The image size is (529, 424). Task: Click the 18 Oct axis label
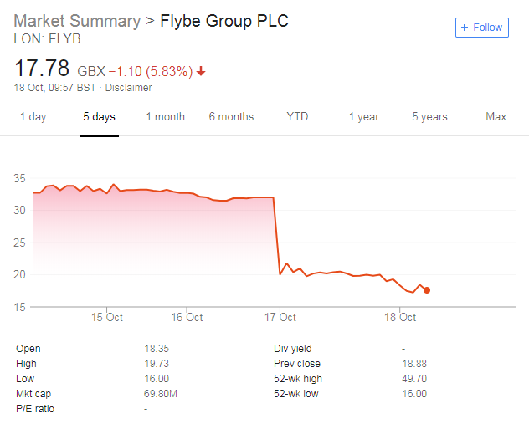[x=400, y=318]
